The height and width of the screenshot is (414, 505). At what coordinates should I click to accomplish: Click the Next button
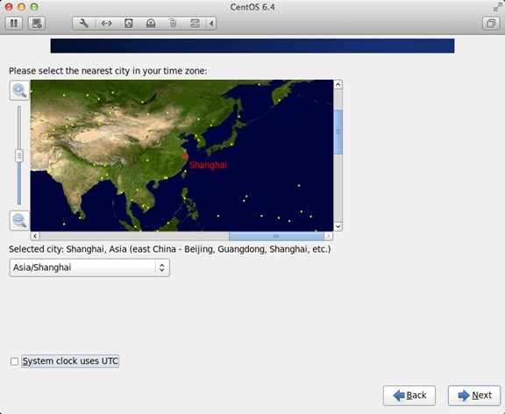coord(474,396)
